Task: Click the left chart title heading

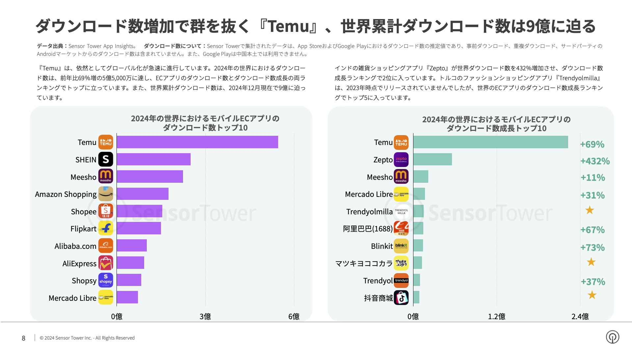Action: click(x=205, y=123)
